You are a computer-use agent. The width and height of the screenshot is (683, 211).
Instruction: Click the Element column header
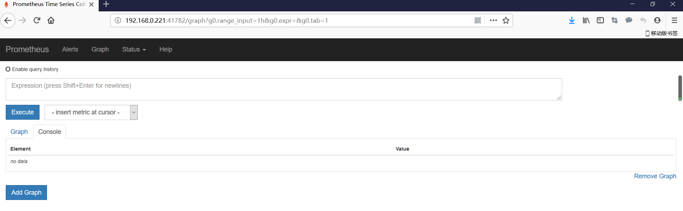click(21, 149)
